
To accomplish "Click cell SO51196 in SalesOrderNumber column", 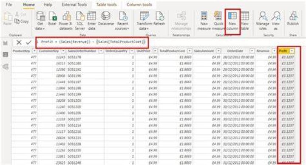I will (x=74, y=76).
